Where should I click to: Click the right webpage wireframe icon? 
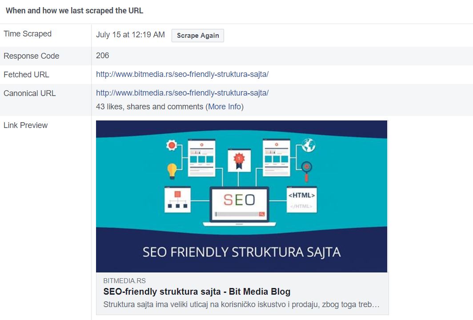pyautogui.click(x=277, y=158)
